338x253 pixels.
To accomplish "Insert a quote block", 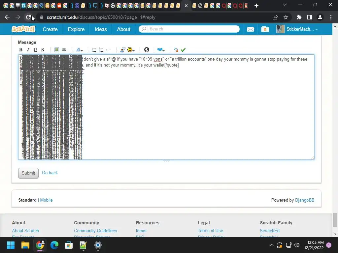I will pyautogui.click(x=123, y=50).
